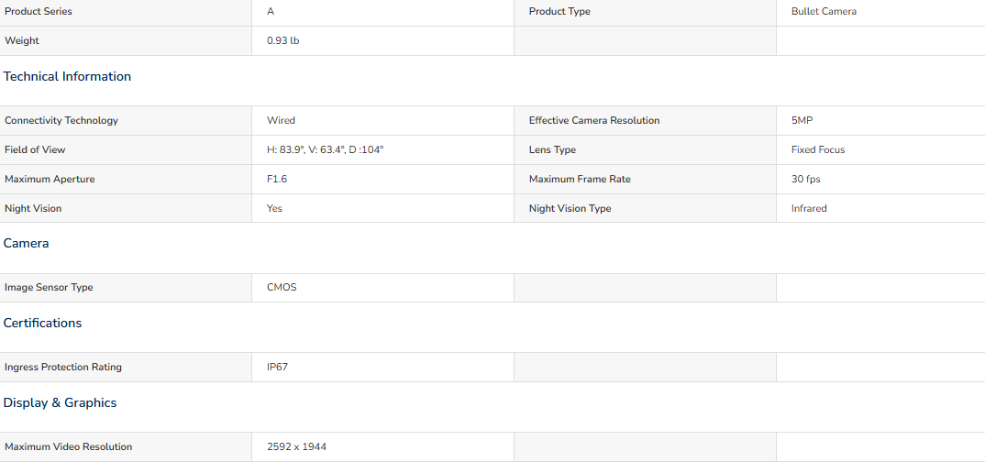Click the Night Vision Yes value
This screenshot has height=462, width=985.
(x=274, y=208)
